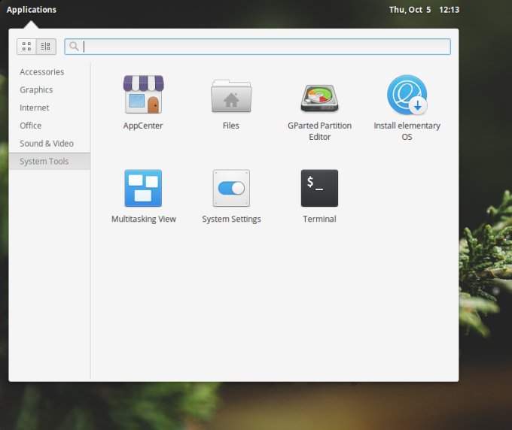The width and height of the screenshot is (512, 430).
Task: Open the AppCenter store icon
Action: (143, 94)
